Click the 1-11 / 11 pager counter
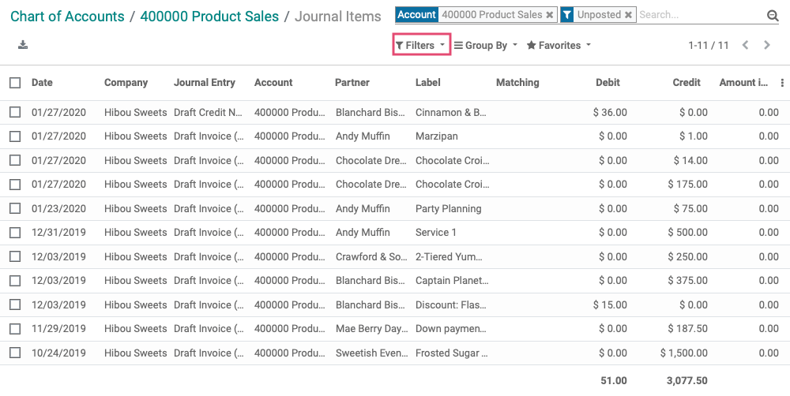The width and height of the screenshot is (790, 396). pos(709,45)
